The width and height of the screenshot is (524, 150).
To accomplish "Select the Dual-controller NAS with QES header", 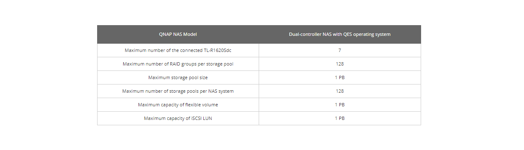I will [x=340, y=34].
